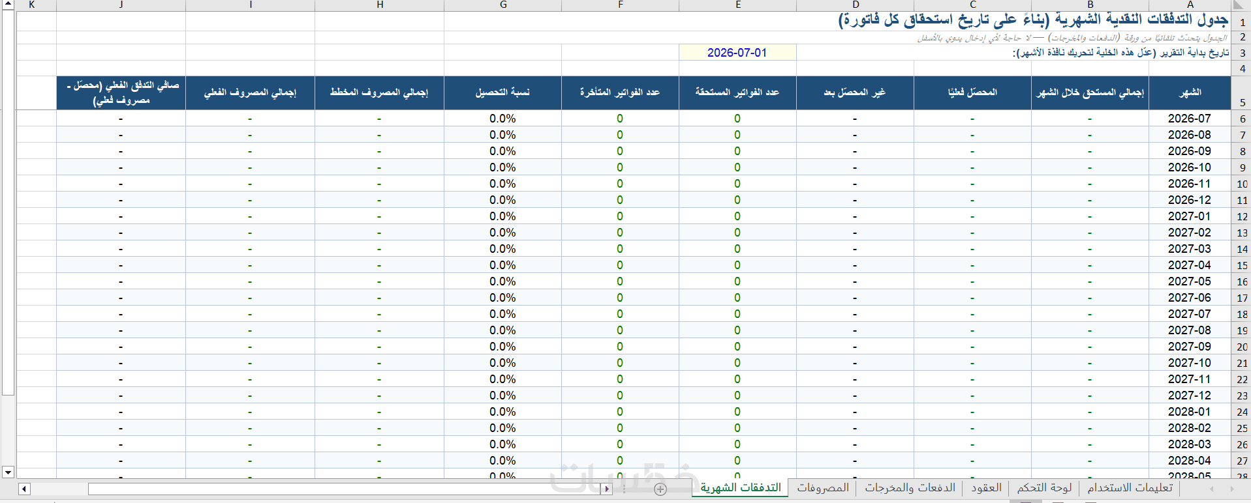1251x503 pixels.
Task: Click the 0.0% collection rate in the 2027-03 row
Action: (502, 249)
